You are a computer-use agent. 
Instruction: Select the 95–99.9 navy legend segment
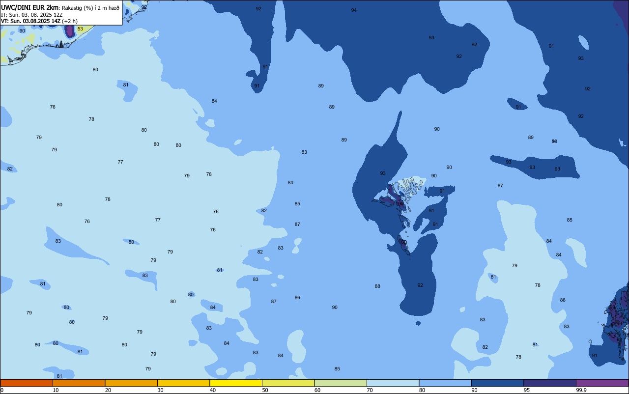pyautogui.click(x=550, y=383)
